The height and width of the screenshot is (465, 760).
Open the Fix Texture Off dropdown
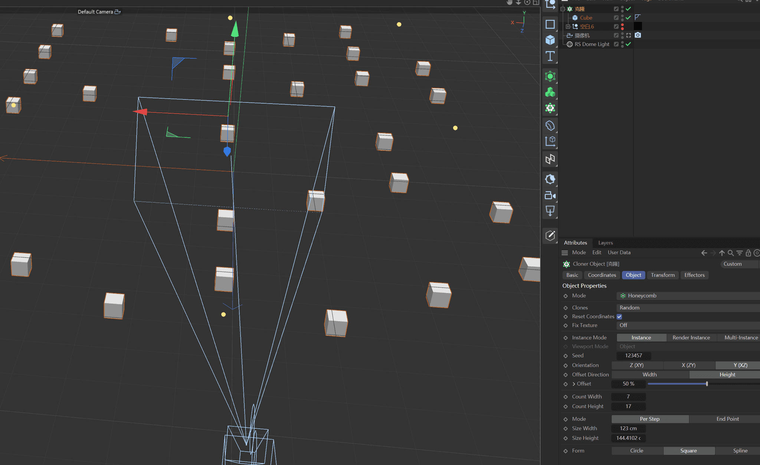coord(688,325)
